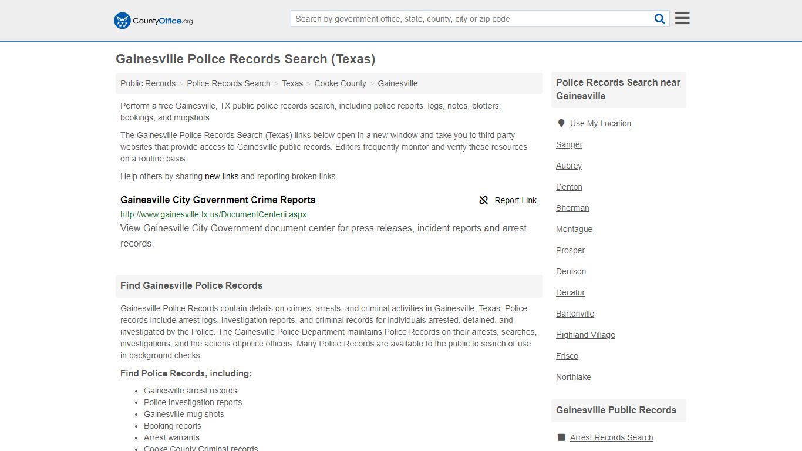The width and height of the screenshot is (802, 451).
Task: Open Decatur police records link
Action: 570,292
